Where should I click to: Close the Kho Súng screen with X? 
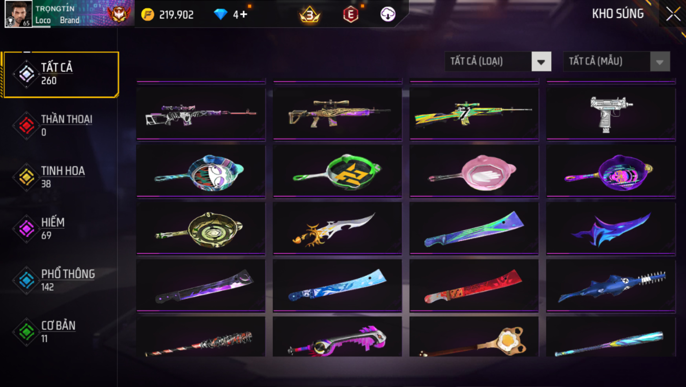pos(673,14)
